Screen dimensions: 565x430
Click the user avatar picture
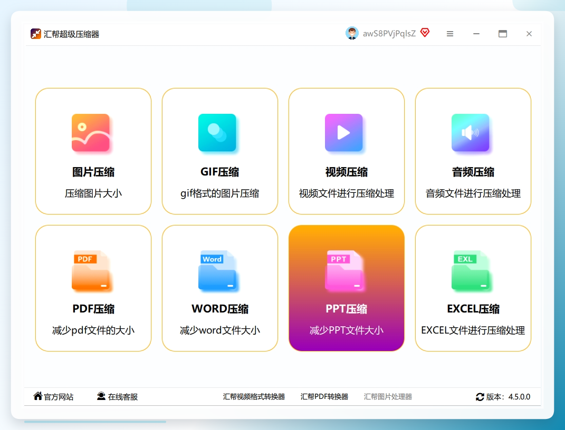352,33
